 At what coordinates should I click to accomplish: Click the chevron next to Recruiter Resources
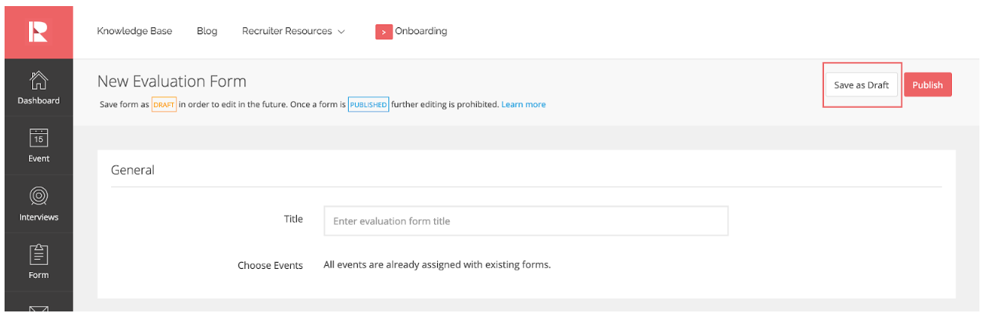(x=341, y=32)
